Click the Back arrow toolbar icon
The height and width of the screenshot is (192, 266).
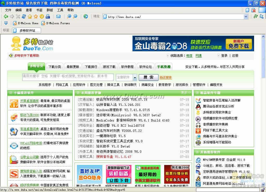coord(6,16)
